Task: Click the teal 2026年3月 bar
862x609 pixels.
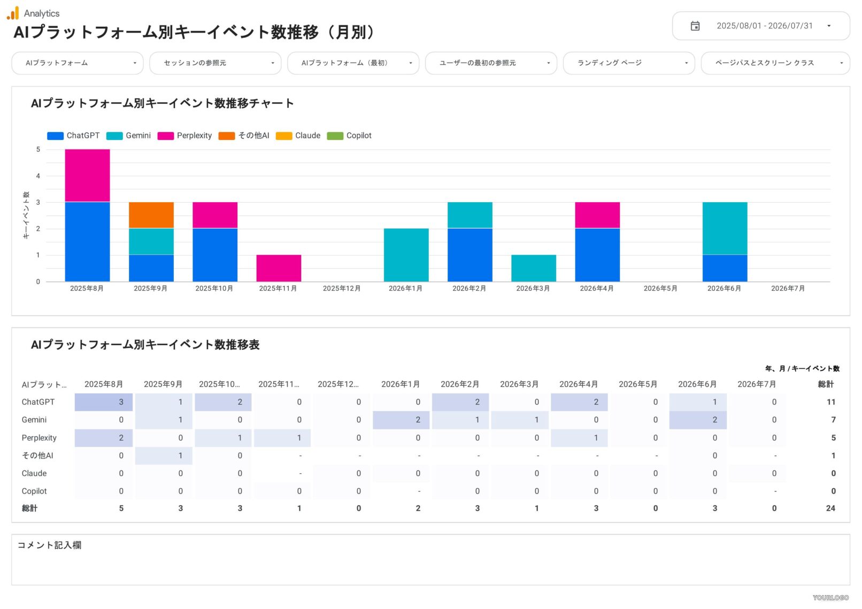Action: coord(534,268)
